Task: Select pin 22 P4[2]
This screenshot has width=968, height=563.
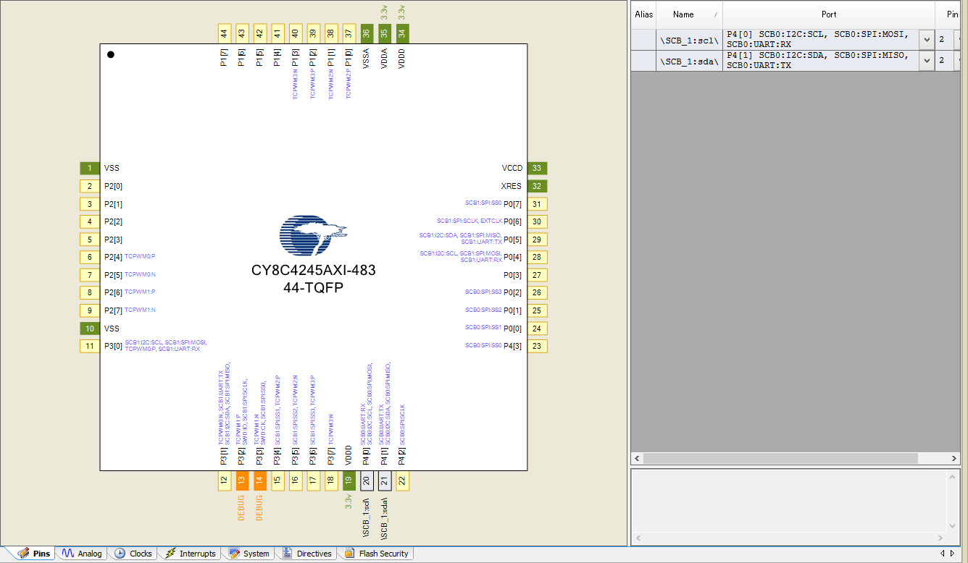Action: (x=403, y=481)
